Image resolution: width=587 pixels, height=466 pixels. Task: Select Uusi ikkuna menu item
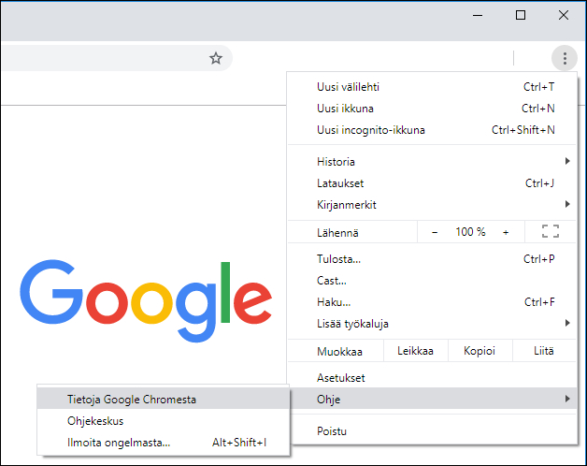(433, 109)
